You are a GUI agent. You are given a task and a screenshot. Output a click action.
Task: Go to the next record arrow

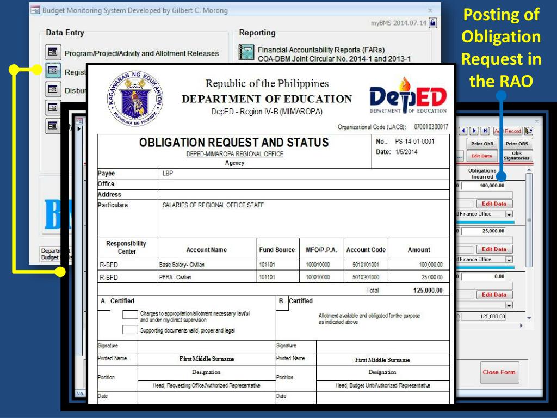point(474,131)
